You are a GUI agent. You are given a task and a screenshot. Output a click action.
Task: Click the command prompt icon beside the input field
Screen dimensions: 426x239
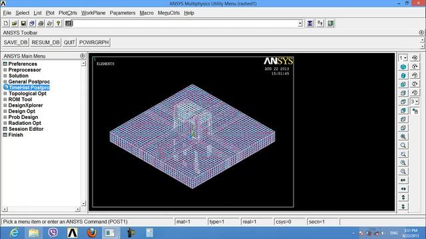(69, 23)
